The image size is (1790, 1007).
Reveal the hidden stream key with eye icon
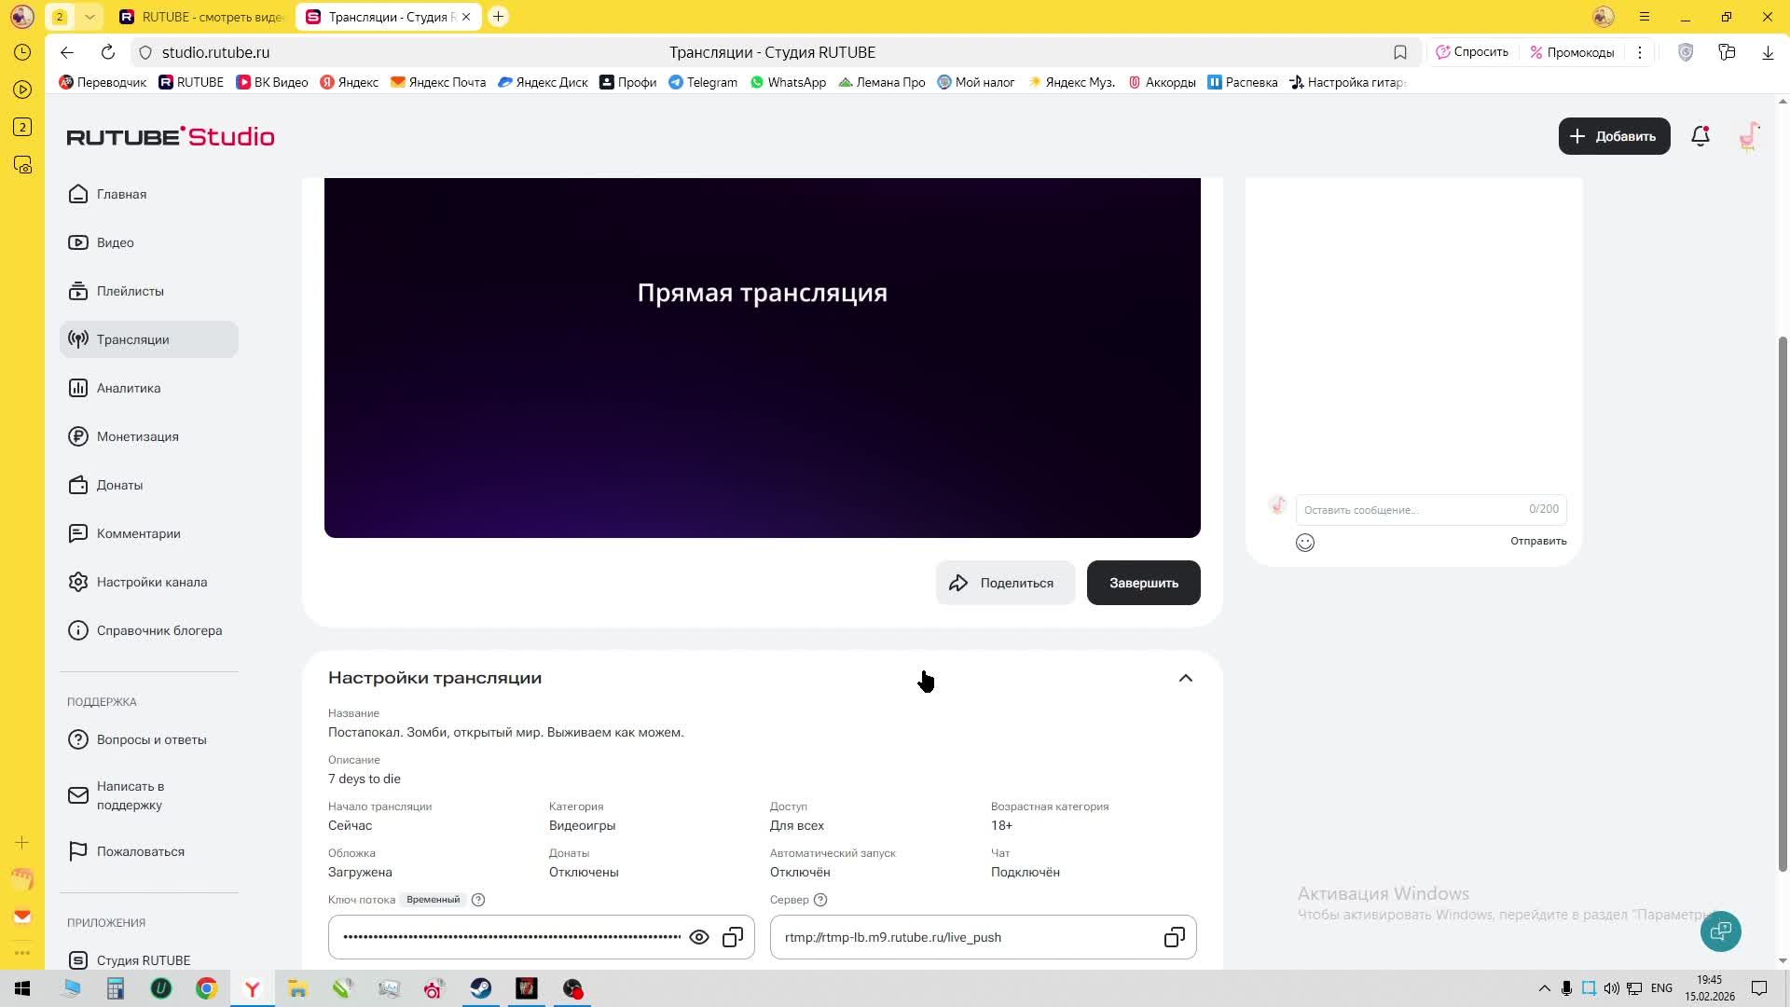pyautogui.click(x=698, y=937)
